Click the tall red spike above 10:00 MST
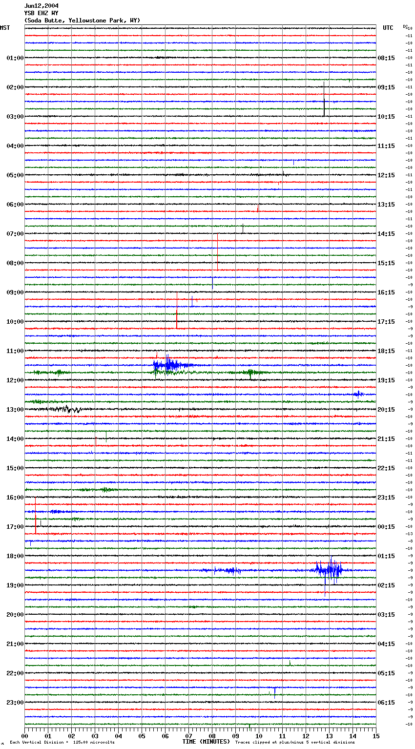The width and height of the screenshot is (415, 749). 177,311
